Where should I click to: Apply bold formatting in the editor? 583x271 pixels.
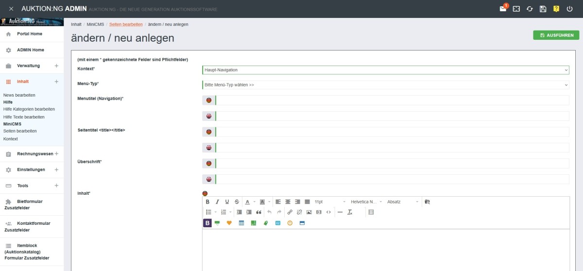click(207, 202)
